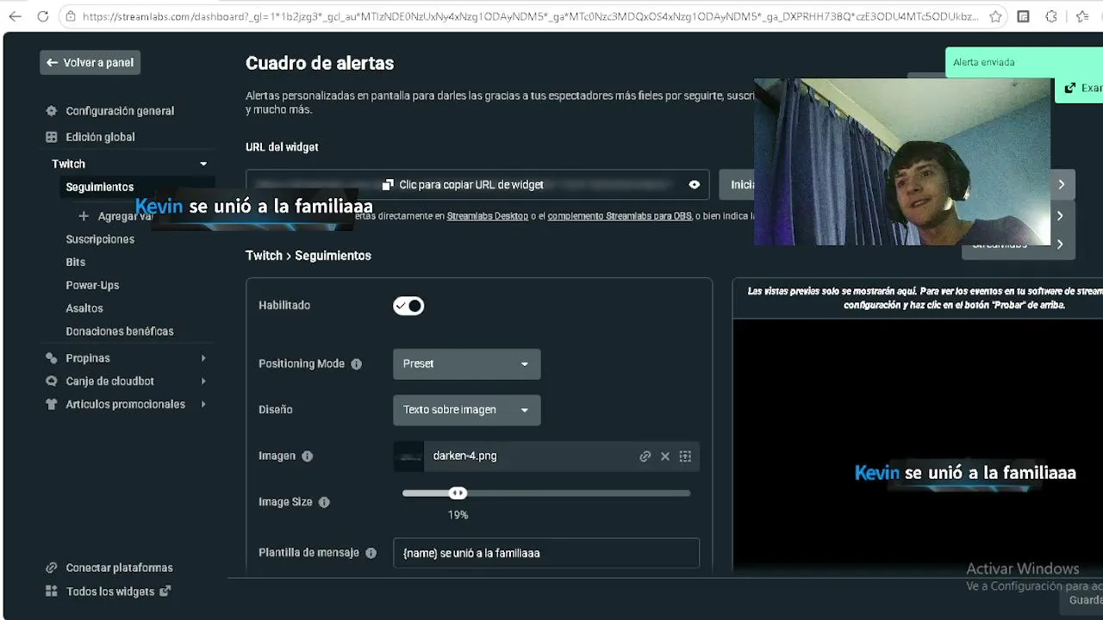The width and height of the screenshot is (1103, 620).
Task: Open the complemento Streamlabs para OBS link
Action: [x=620, y=216]
